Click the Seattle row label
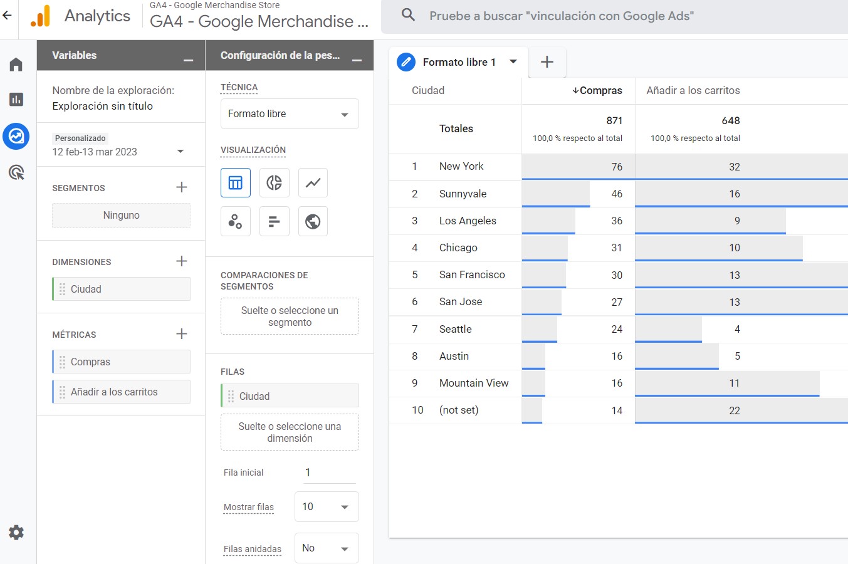Image resolution: width=848 pixels, height=564 pixels. click(x=456, y=329)
